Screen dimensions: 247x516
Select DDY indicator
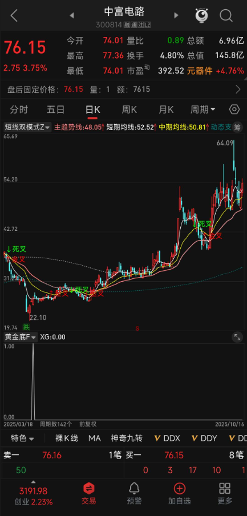[205, 438]
